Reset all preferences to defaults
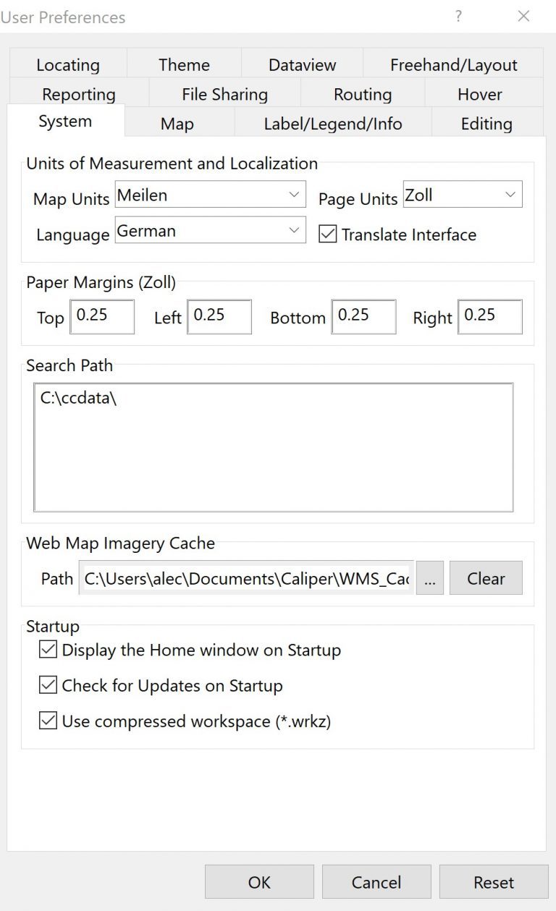The height and width of the screenshot is (911, 556). 494,881
